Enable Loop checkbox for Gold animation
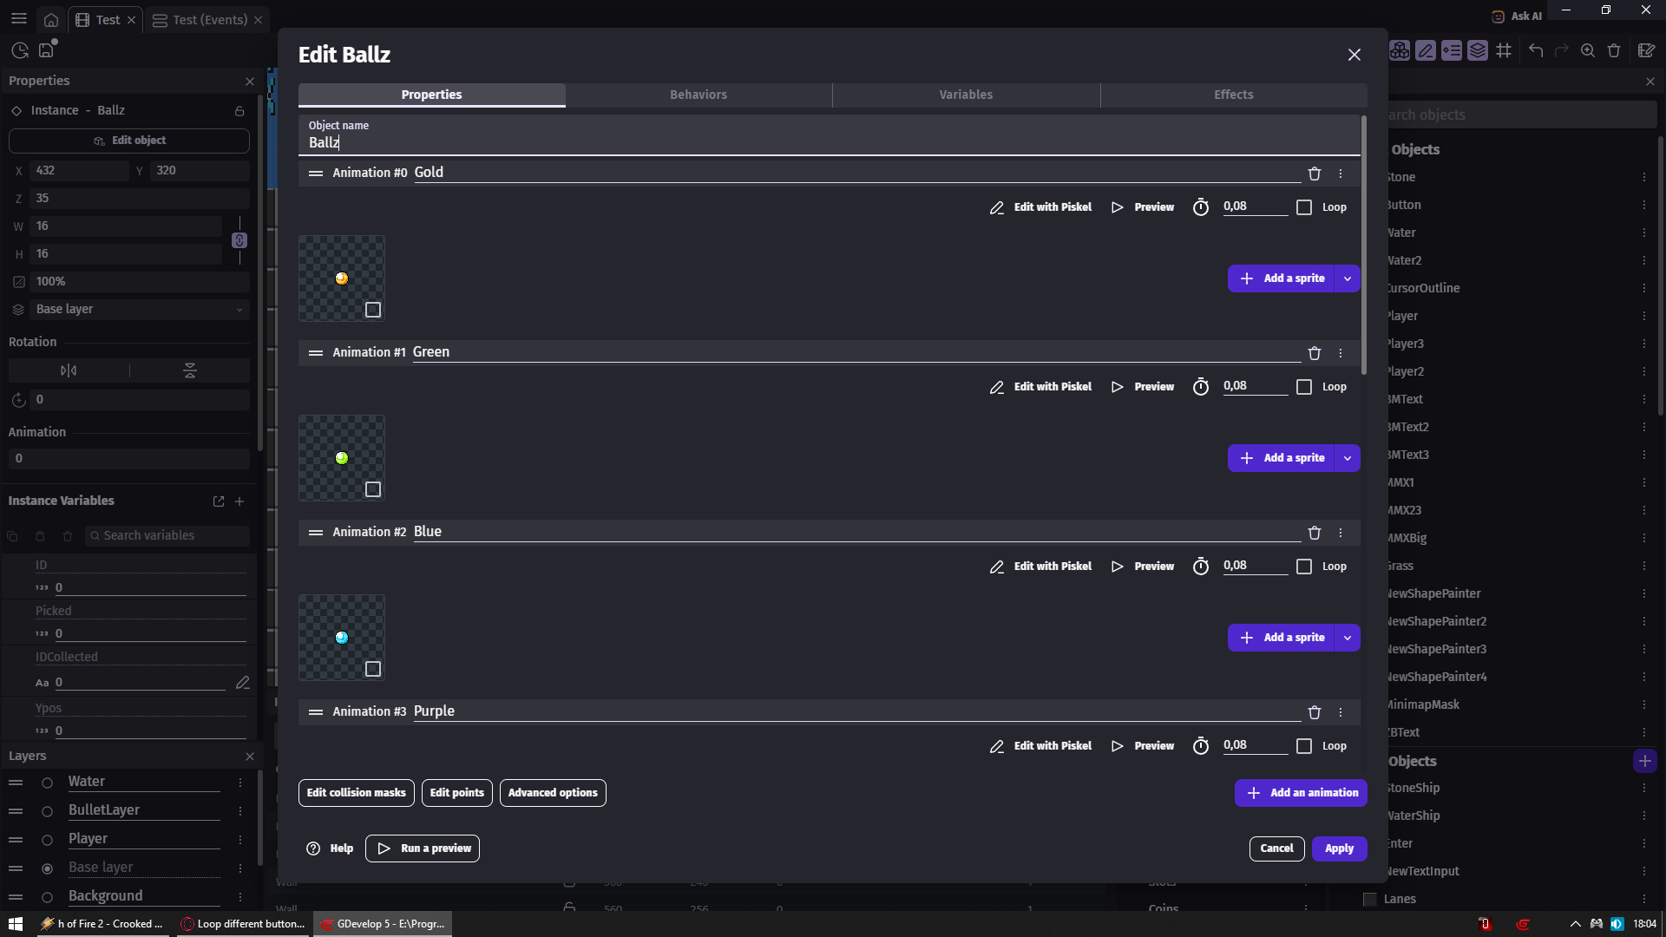 click(1304, 207)
